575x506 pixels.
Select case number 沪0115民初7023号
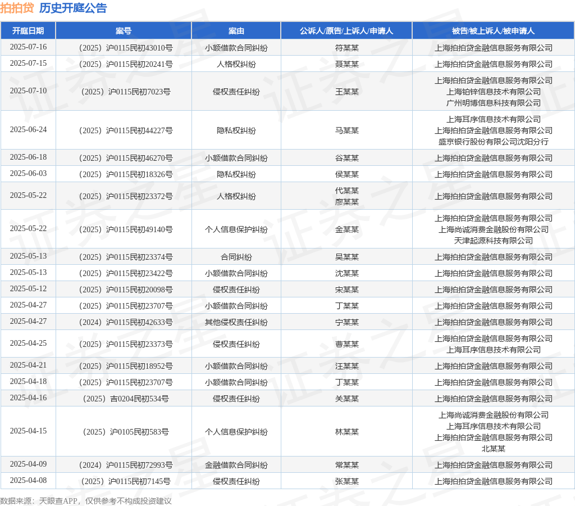point(126,92)
